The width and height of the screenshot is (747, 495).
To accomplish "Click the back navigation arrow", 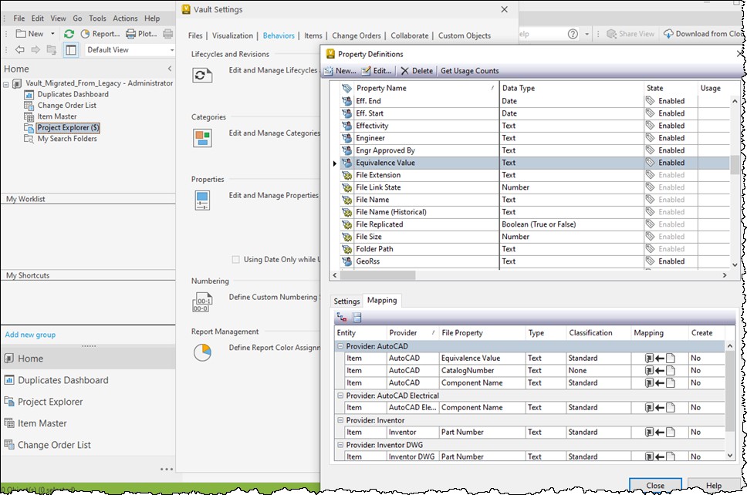I will click(x=19, y=49).
